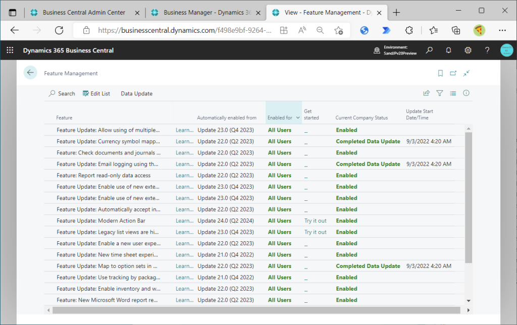Open a new browser tab
517x325 pixels.
[x=396, y=13]
